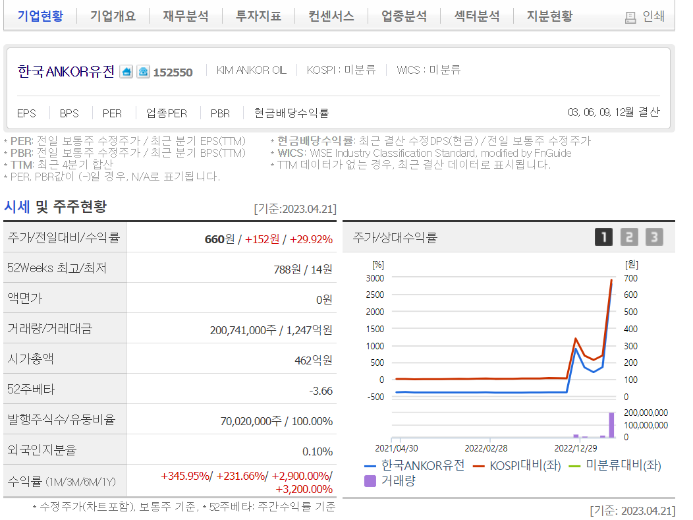693x520 pixels.
Task: Click the 462억원 market cap value
Action: click(x=314, y=361)
